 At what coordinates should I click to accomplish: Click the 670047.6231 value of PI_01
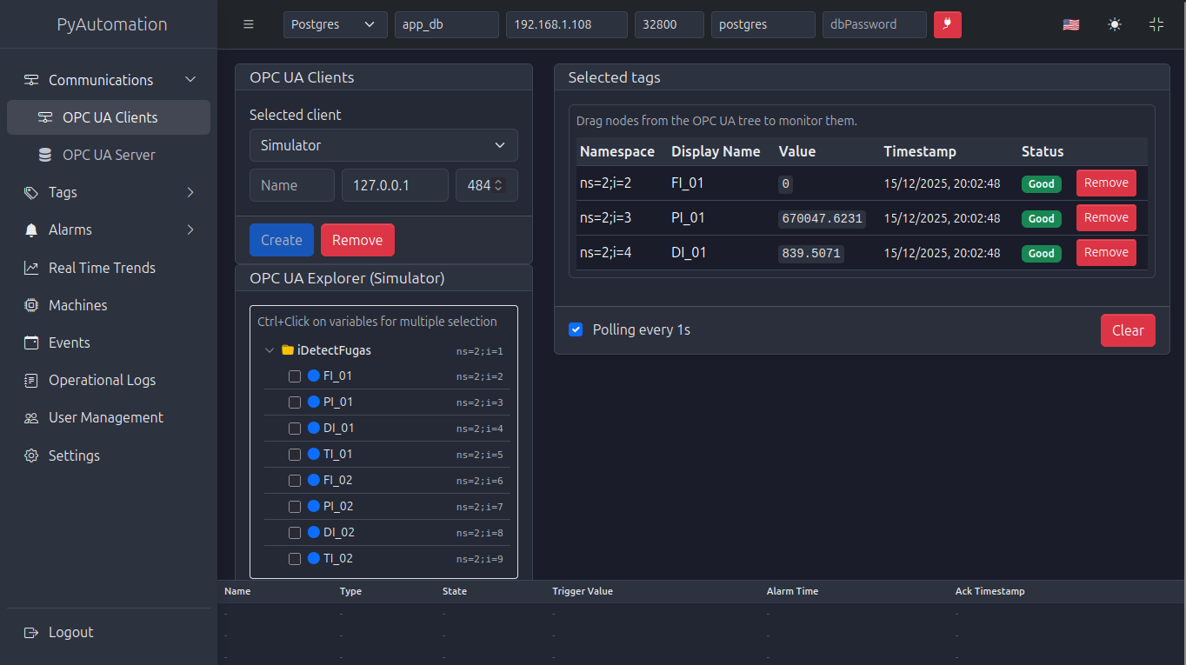click(x=823, y=219)
